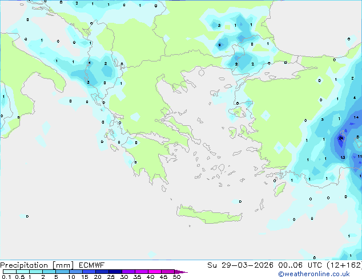Click the '(12+162)' forecast step text
This screenshot has height=279, width=362.
[344, 265]
